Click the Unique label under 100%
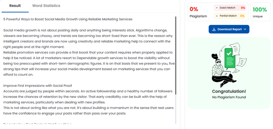The image size is (273, 129). point(258,16)
